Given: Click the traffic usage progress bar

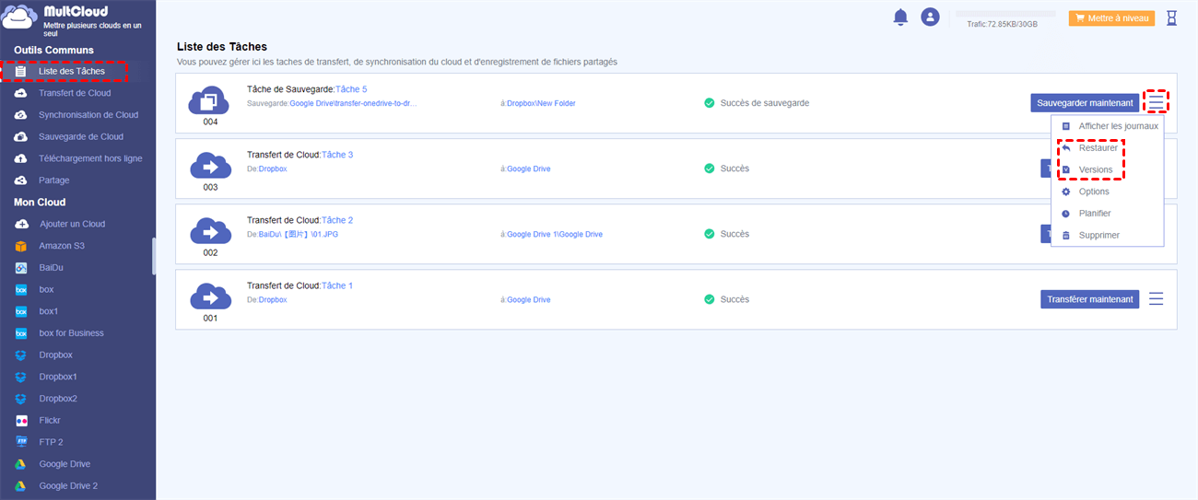Looking at the screenshot, I should (1004, 15).
